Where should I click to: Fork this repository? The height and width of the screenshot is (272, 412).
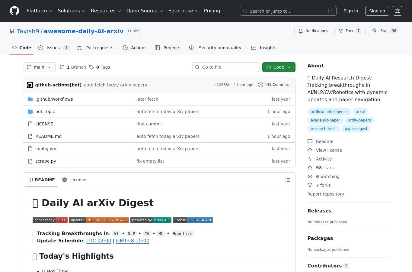click(x=350, y=31)
